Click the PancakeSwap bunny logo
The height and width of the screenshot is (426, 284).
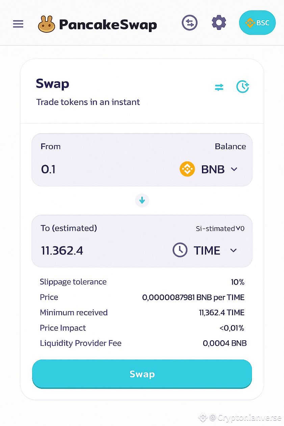coord(47,24)
